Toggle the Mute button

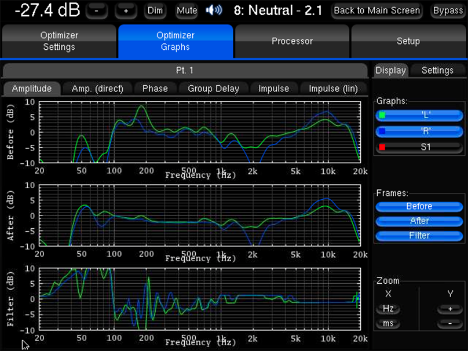187,11
